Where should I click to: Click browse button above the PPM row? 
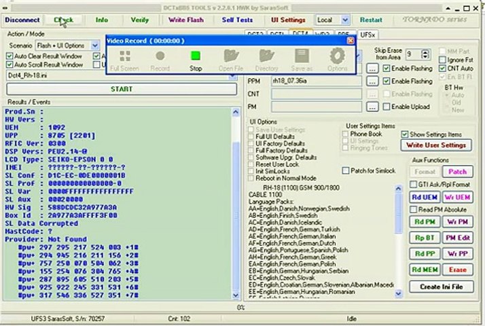372,69
